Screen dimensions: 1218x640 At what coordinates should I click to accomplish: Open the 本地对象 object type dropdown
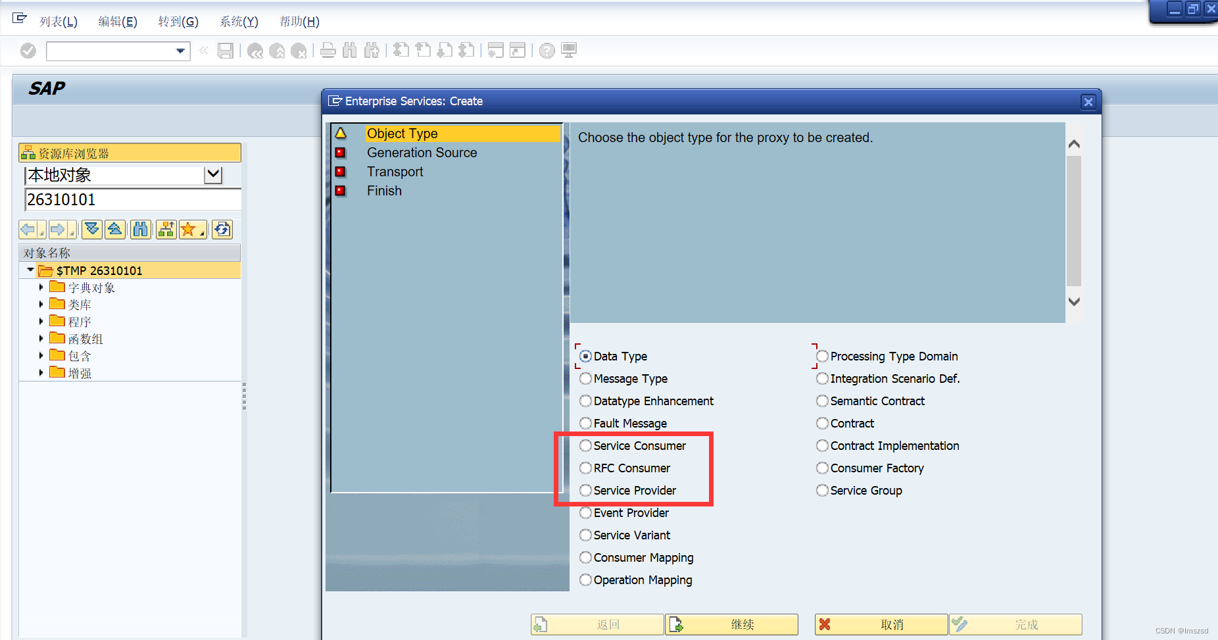pyautogui.click(x=214, y=175)
